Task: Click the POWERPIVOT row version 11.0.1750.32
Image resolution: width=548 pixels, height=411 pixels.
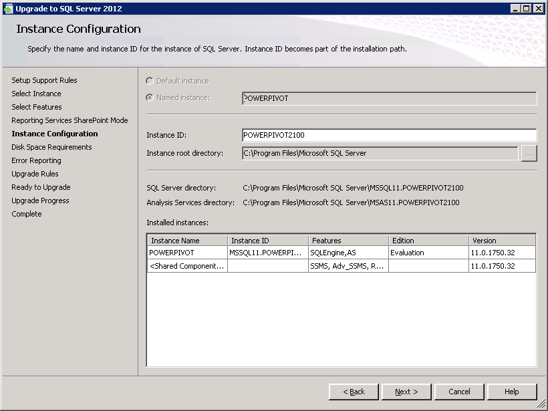Action: pyautogui.click(x=502, y=253)
